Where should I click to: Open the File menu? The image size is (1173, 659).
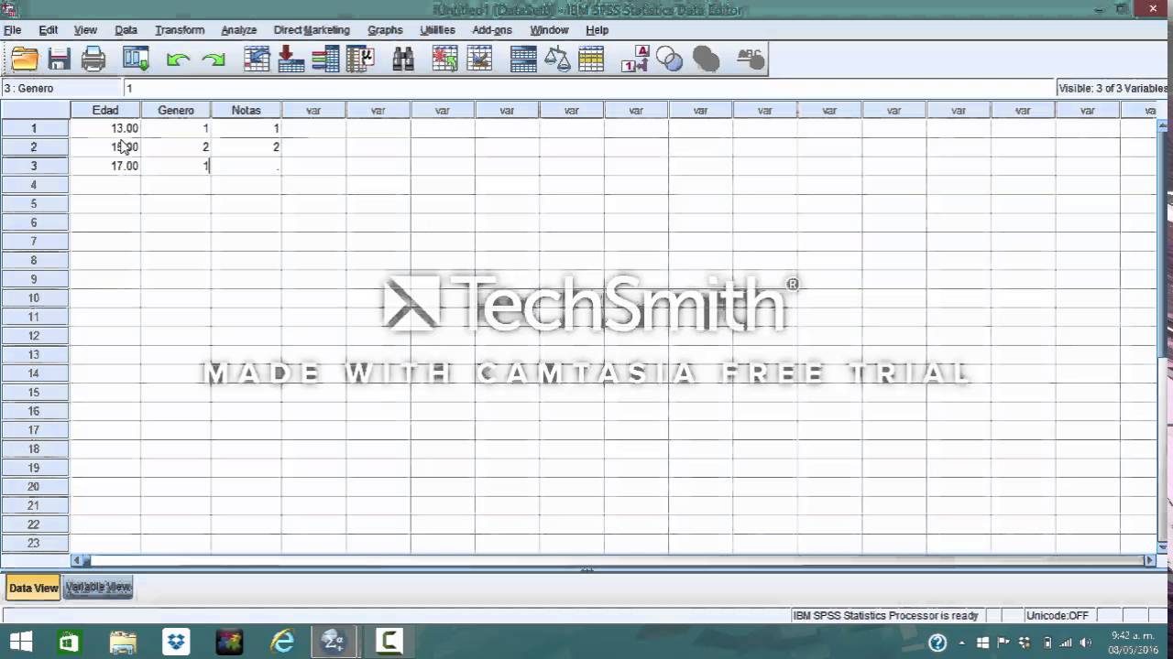(x=13, y=30)
